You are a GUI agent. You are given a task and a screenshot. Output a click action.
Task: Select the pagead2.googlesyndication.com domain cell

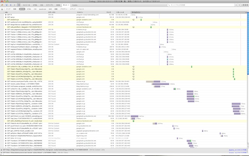point(88,131)
